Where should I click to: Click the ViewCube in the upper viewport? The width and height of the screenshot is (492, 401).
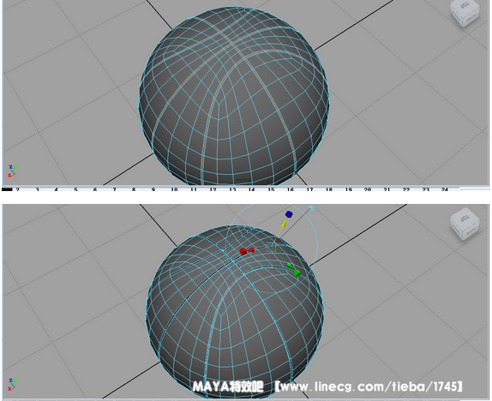(x=465, y=13)
